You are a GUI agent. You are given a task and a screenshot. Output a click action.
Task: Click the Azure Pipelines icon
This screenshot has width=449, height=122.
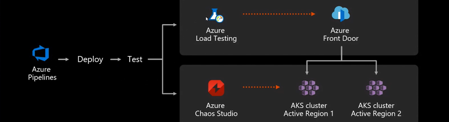(x=41, y=53)
